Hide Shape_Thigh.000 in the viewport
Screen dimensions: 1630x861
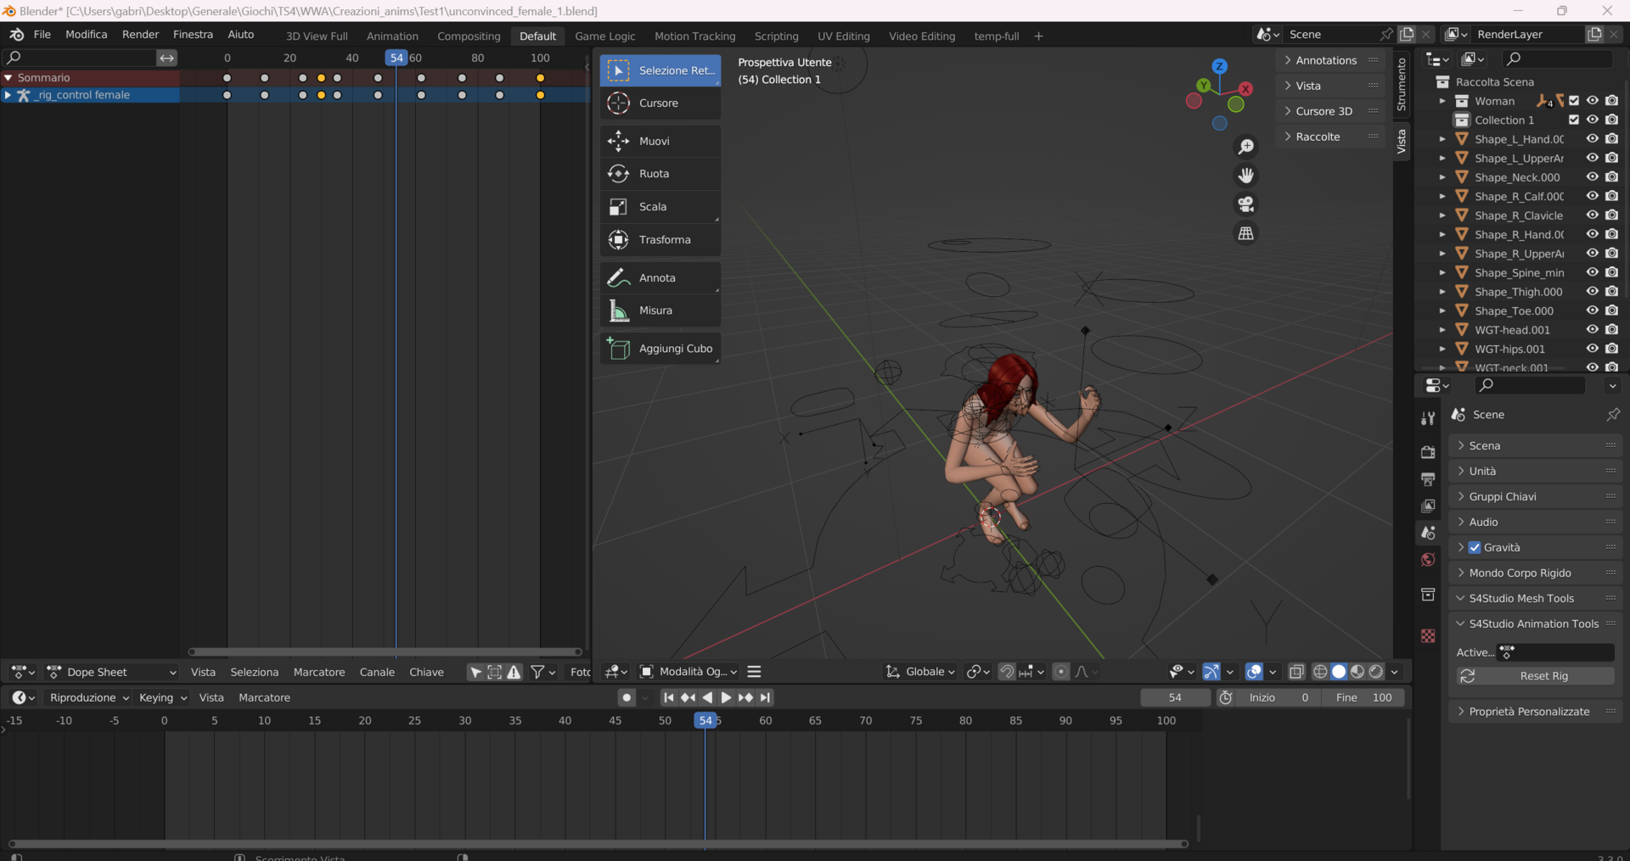pyautogui.click(x=1593, y=292)
